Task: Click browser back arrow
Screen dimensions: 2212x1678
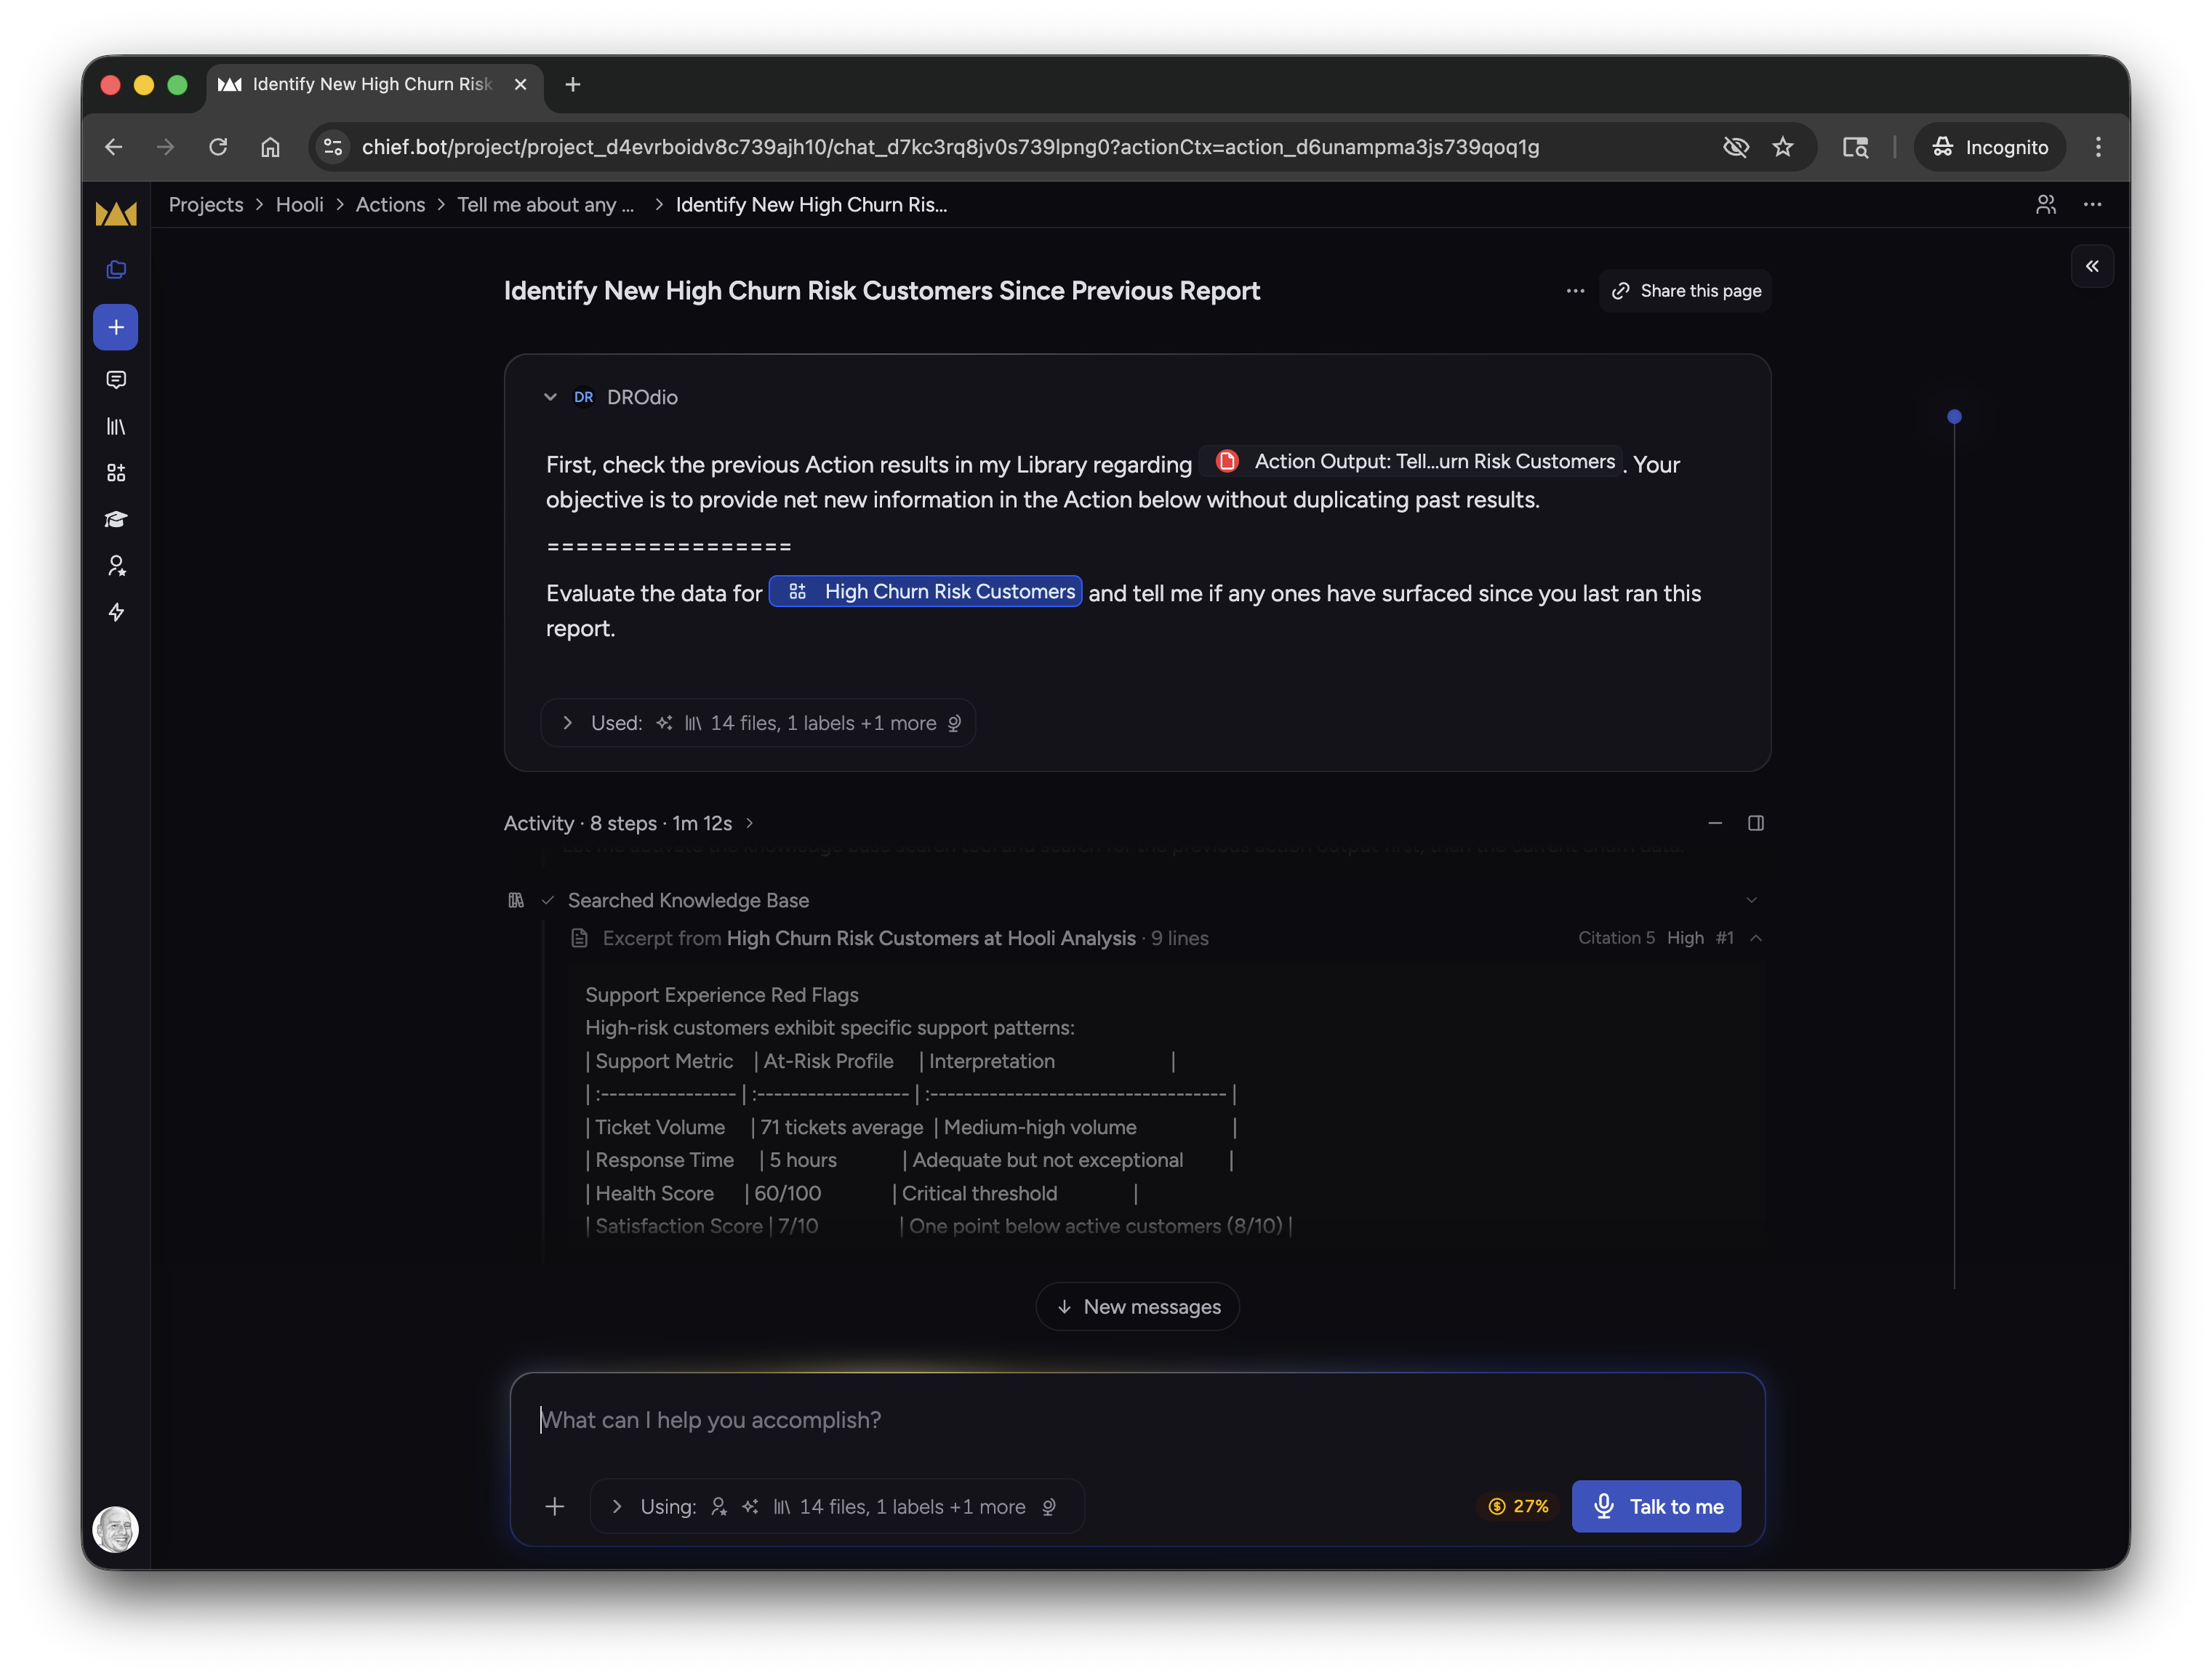Action: tap(114, 147)
